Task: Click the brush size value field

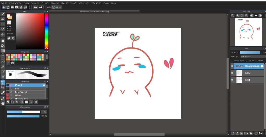Action: pos(45,112)
